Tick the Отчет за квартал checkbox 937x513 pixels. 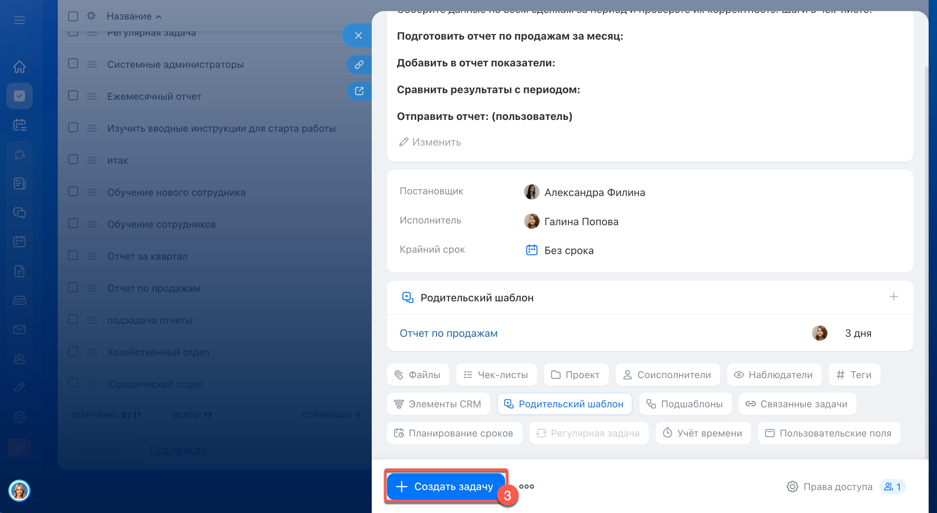[x=73, y=255]
